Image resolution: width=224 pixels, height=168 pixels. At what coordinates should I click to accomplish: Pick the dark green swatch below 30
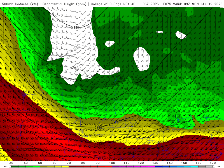pyautogui.click(x=15, y=167)
